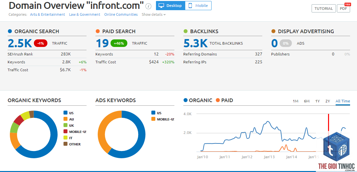Click MOBILE-US orange swatch in Ads legend
The image size is (357, 172).
153,119
